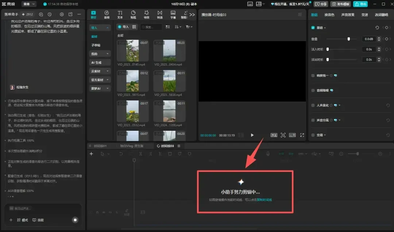The width and height of the screenshot is (394, 232).
Task: Switch to the 声音效果 tab
Action: [x=348, y=15]
